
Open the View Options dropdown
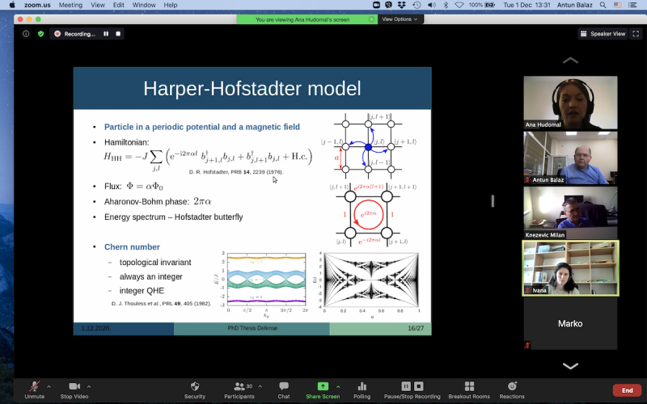400,19
